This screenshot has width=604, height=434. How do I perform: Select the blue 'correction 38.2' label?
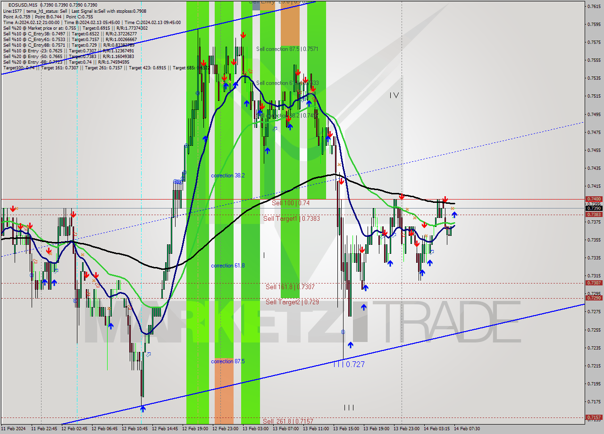click(x=228, y=175)
